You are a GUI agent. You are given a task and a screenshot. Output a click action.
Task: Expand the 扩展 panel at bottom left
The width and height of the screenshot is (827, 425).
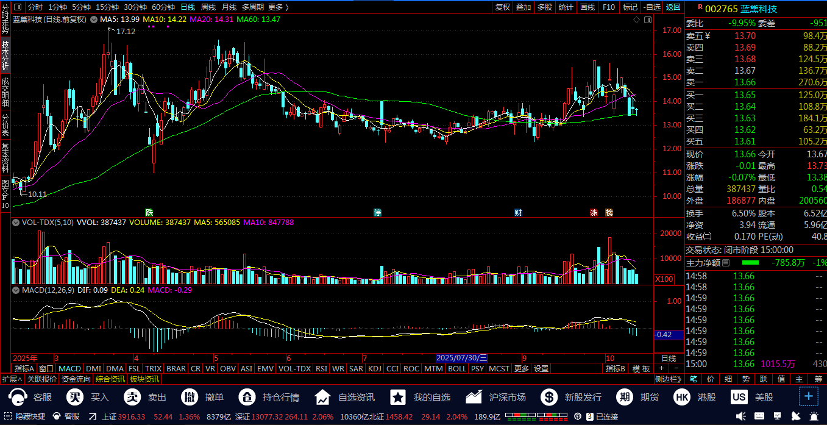click(12, 379)
